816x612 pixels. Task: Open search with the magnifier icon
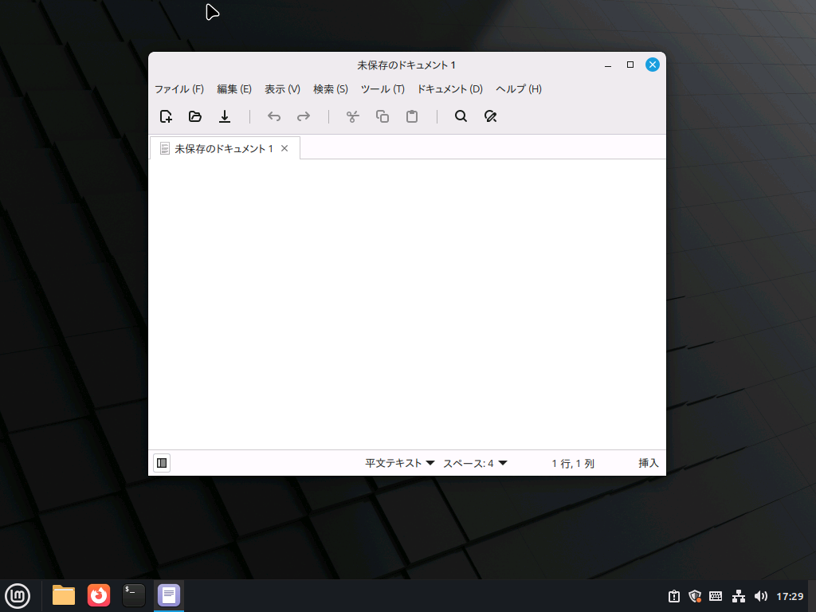click(461, 116)
